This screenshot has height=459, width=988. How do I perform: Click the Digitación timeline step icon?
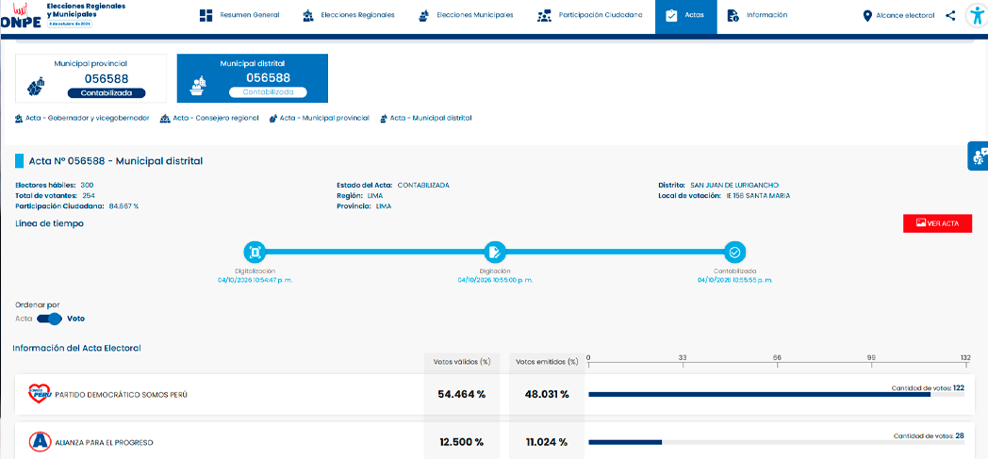pos(495,253)
